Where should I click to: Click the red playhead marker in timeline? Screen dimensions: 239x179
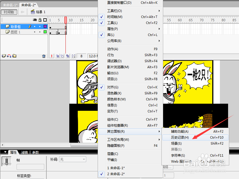(x=65, y=20)
